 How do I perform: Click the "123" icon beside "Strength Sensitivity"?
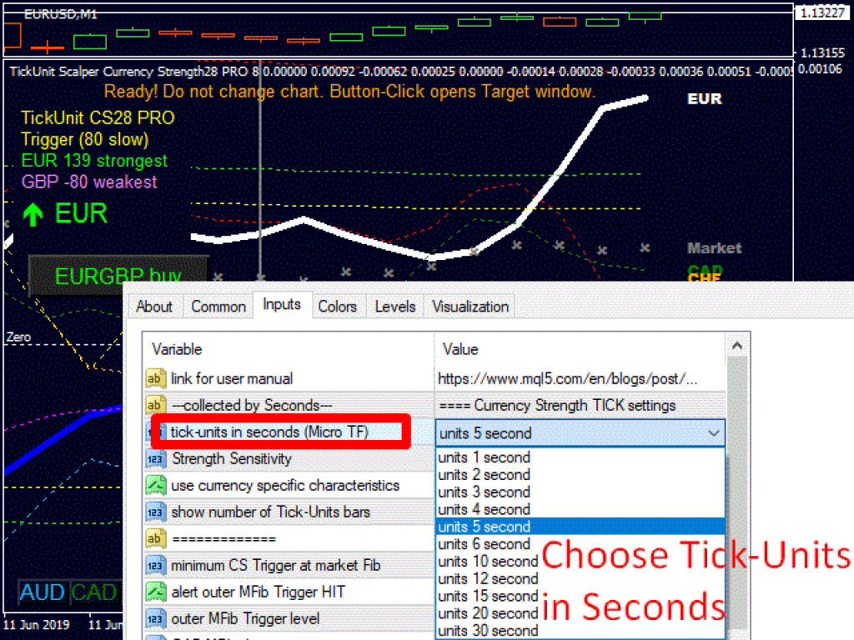(155, 458)
